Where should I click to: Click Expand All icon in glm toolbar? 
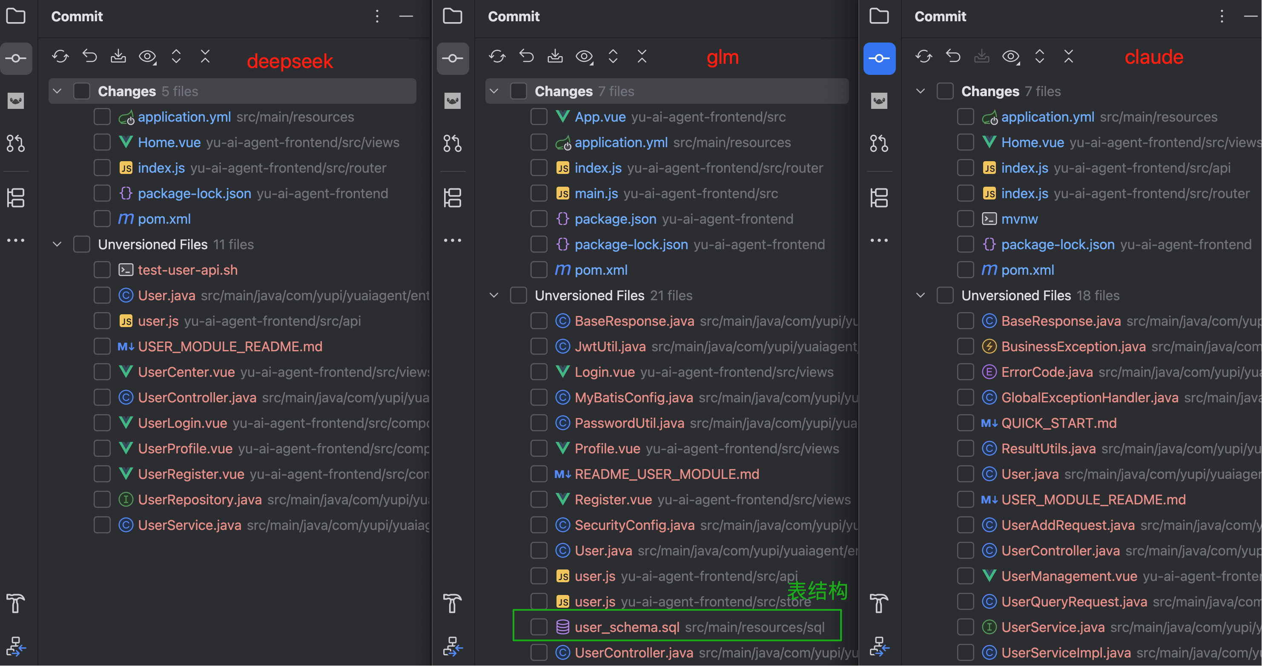click(613, 57)
